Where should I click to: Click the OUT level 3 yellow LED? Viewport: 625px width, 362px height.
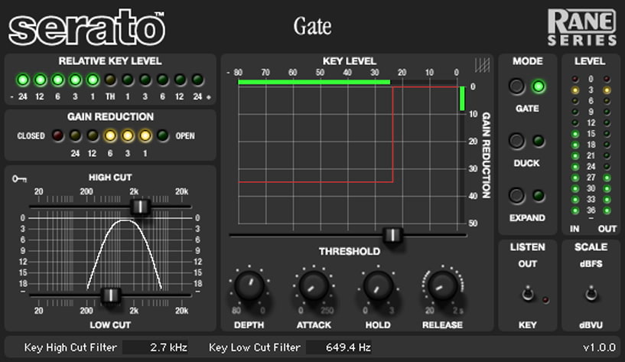pyautogui.click(x=607, y=90)
